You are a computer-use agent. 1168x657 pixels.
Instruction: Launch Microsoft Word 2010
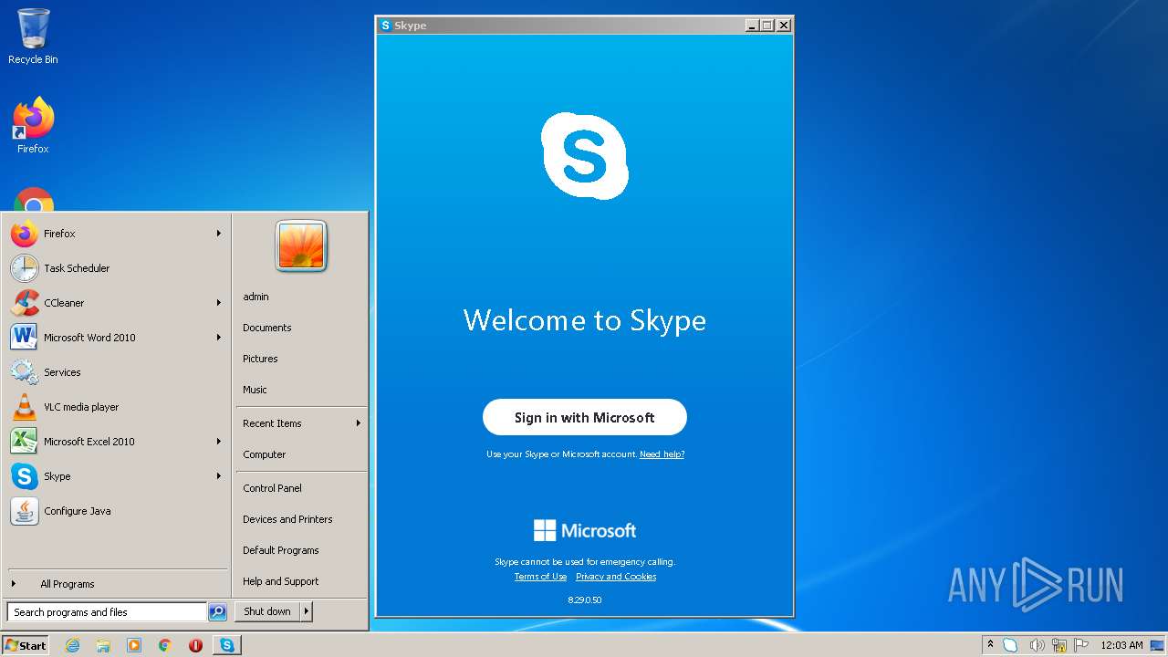116,338
